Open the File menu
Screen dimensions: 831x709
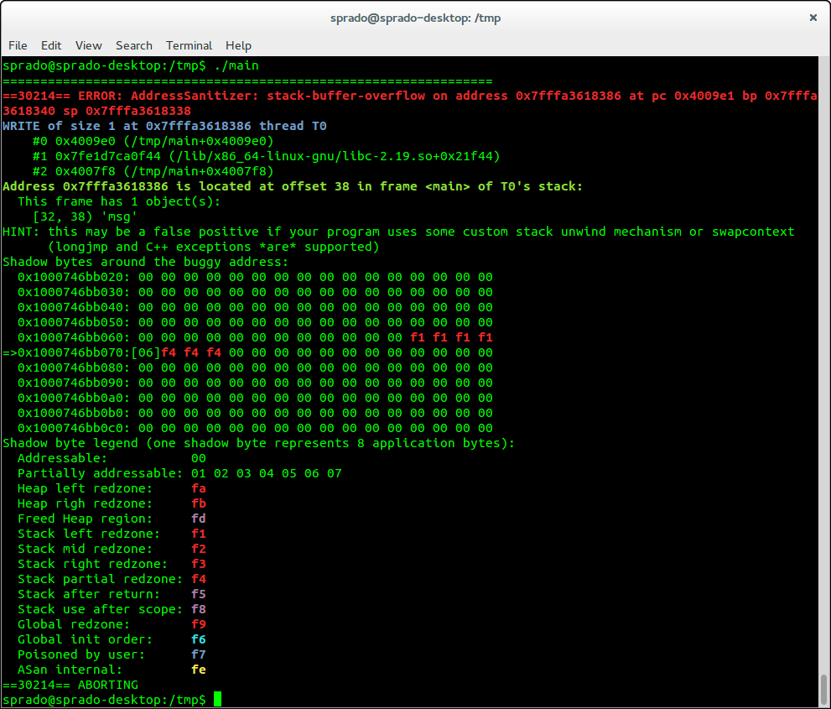(18, 45)
